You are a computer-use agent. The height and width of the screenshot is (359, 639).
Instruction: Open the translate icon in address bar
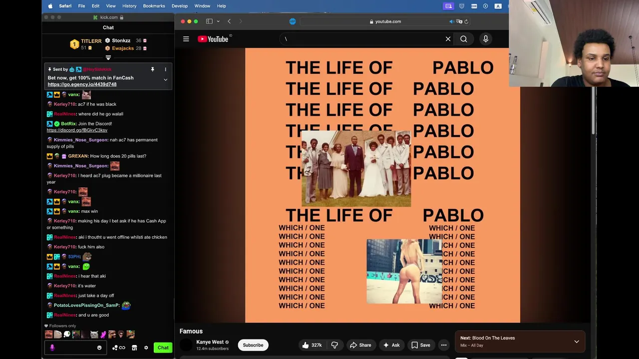click(x=459, y=21)
